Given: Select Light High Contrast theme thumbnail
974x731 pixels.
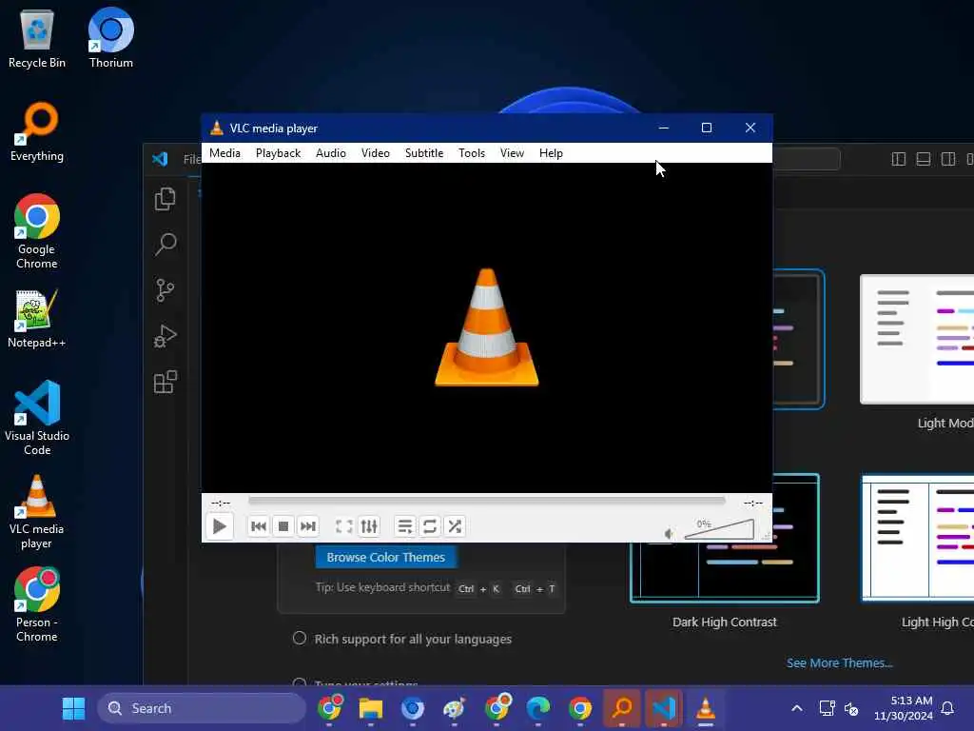Looking at the screenshot, I should 918,539.
